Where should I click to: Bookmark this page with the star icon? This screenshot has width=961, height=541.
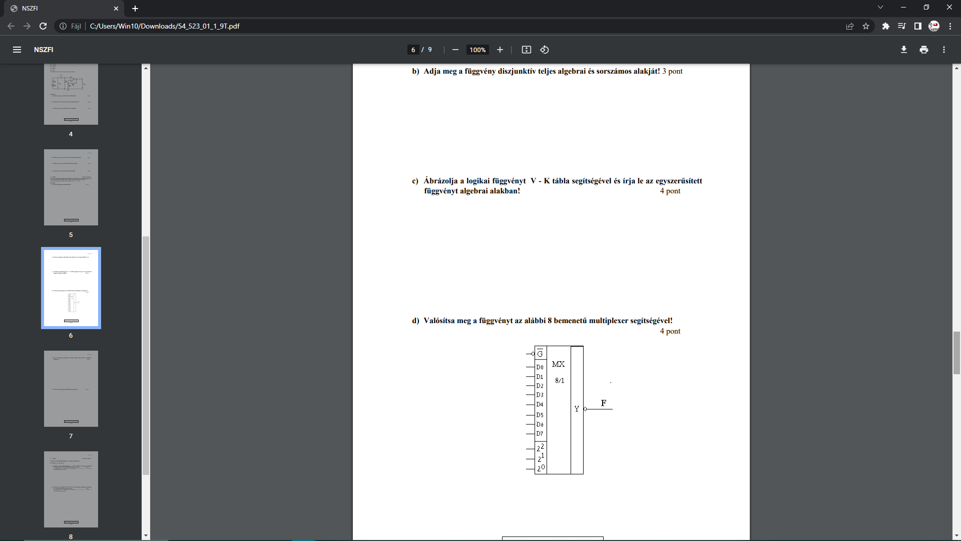pyautogui.click(x=866, y=26)
